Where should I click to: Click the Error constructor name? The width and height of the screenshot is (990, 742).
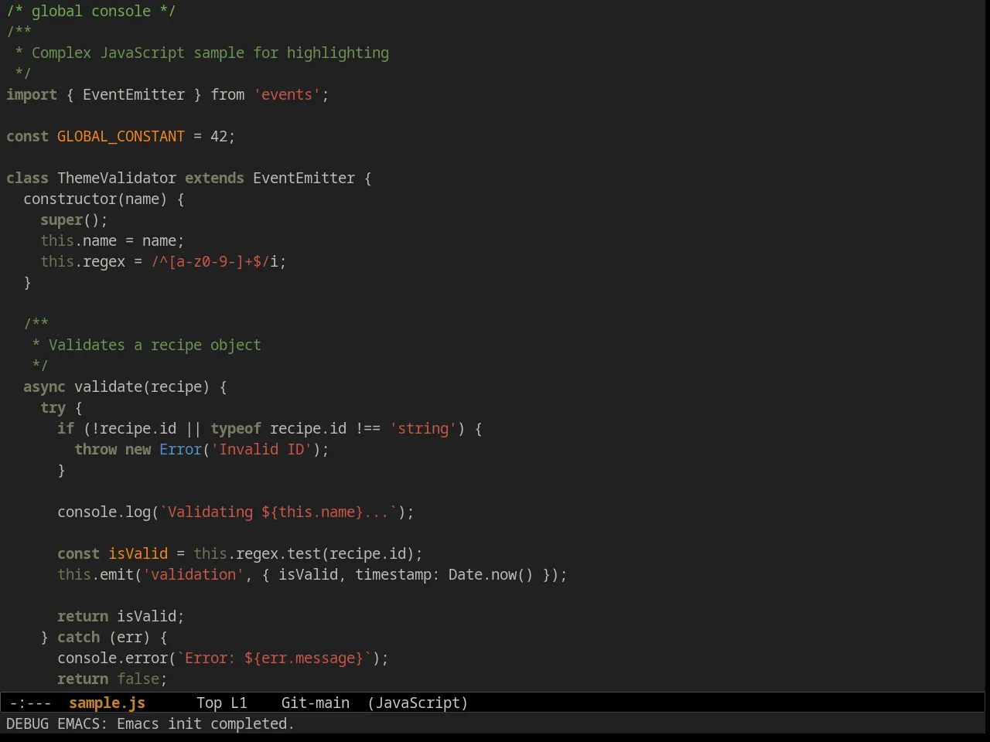tap(180, 449)
